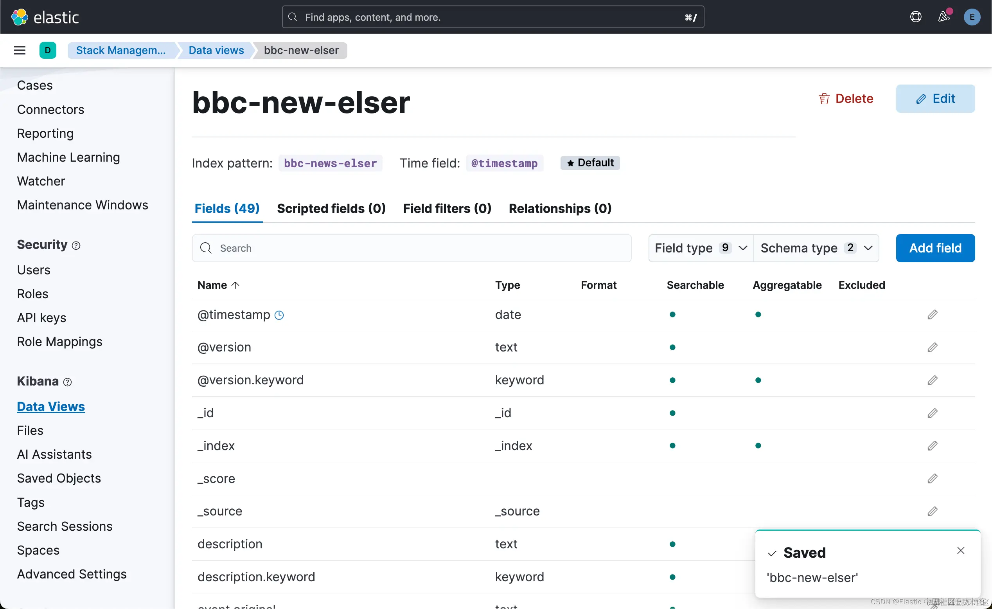The image size is (992, 609).
Task: Click the user avatar E
Action: 972,17
